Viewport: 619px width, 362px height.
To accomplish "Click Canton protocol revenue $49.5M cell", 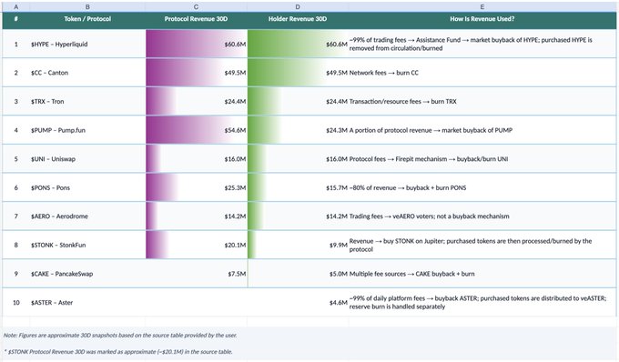I will pyautogui.click(x=197, y=73).
